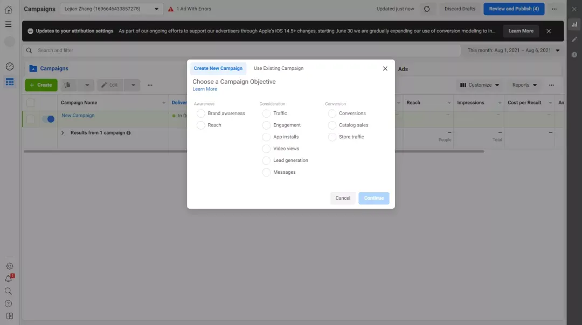Open the Reports dropdown
Image resolution: width=582 pixels, height=325 pixels.
524,85
